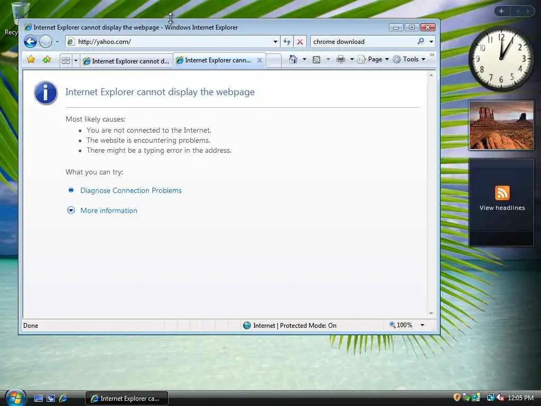Open the Quick Tabs thumbnail view

[66, 61]
